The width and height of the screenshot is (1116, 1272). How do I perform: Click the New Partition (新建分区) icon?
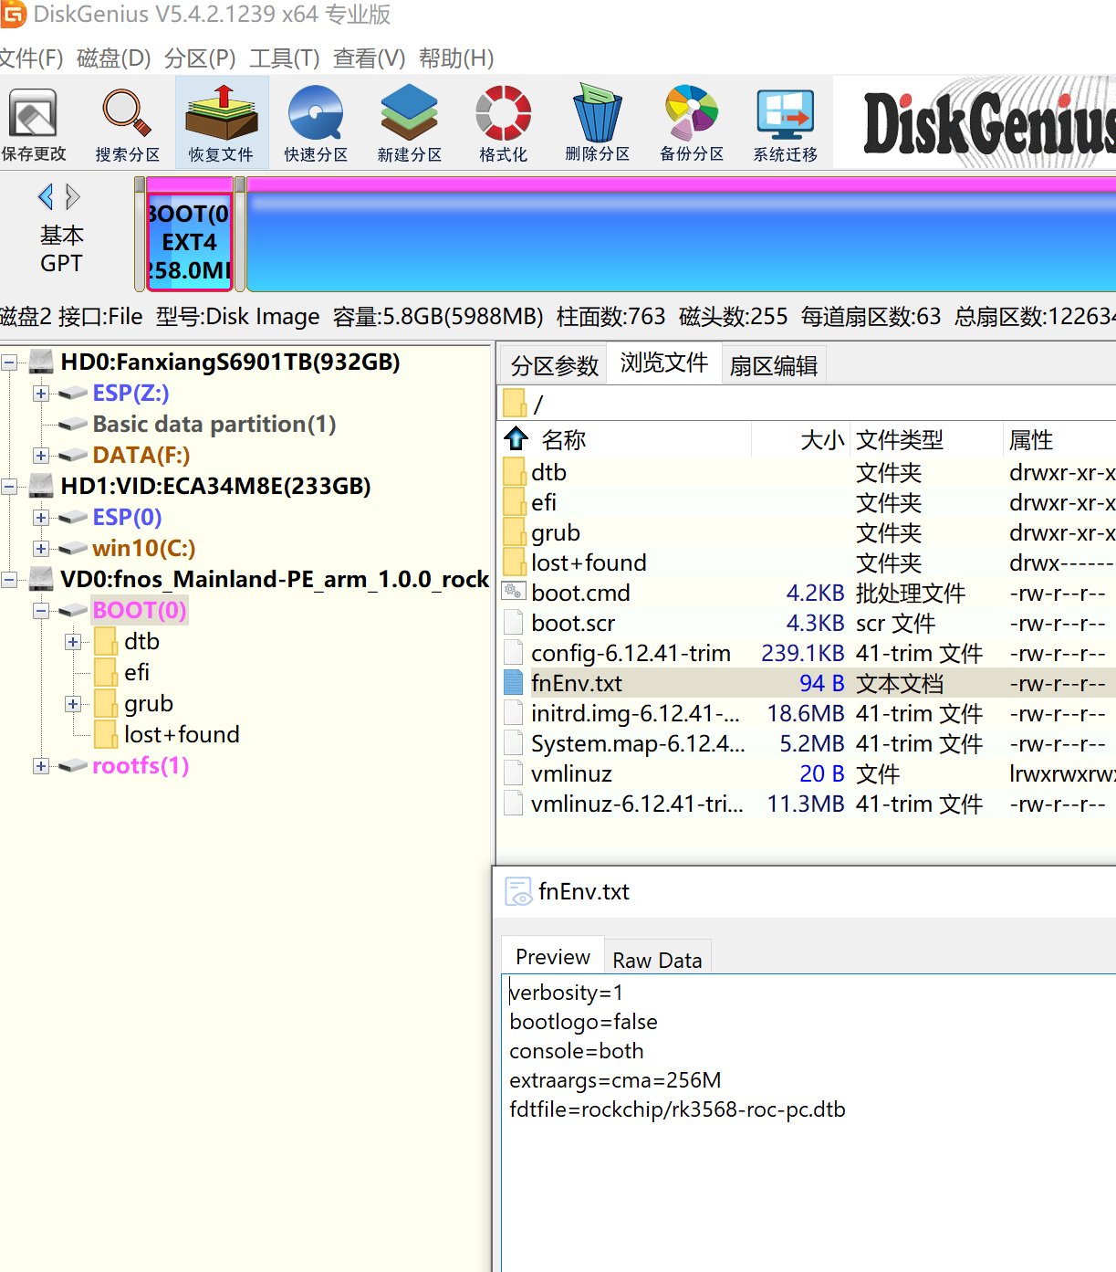[409, 124]
